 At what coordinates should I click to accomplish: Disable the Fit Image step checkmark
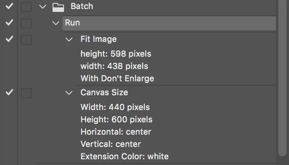pyautogui.click(x=9, y=39)
